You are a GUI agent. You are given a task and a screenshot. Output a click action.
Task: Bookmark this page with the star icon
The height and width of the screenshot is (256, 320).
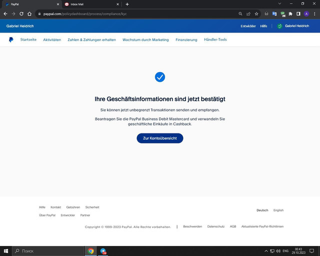[256, 14]
